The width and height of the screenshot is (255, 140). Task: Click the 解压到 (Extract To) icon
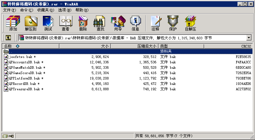click(30, 23)
